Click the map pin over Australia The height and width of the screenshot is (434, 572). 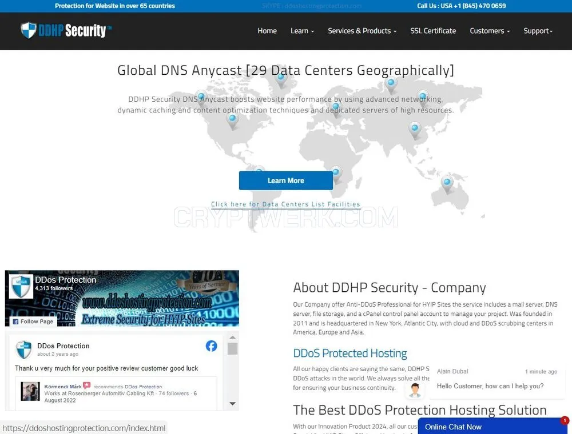(x=447, y=184)
